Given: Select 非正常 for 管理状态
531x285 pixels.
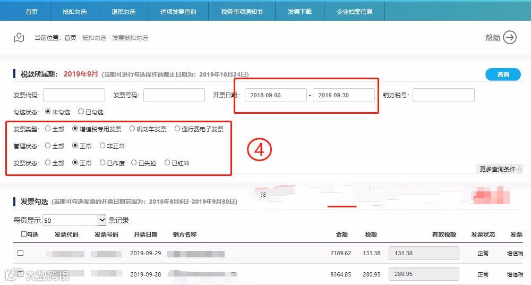Looking at the screenshot, I should (x=102, y=146).
